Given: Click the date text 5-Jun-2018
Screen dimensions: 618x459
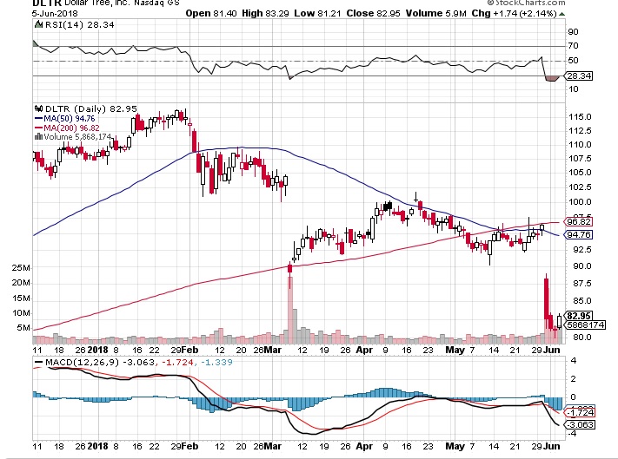Looking at the screenshot, I should coord(55,13).
